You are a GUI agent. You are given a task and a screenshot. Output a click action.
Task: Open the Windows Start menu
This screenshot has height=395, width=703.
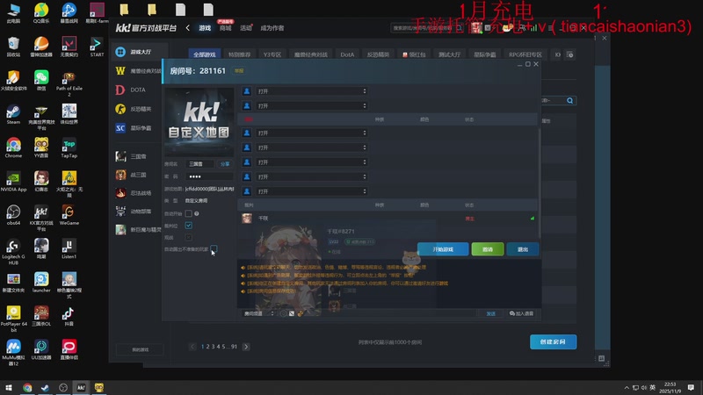tap(9, 387)
